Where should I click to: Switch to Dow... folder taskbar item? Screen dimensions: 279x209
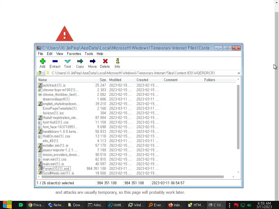click(x=76, y=205)
